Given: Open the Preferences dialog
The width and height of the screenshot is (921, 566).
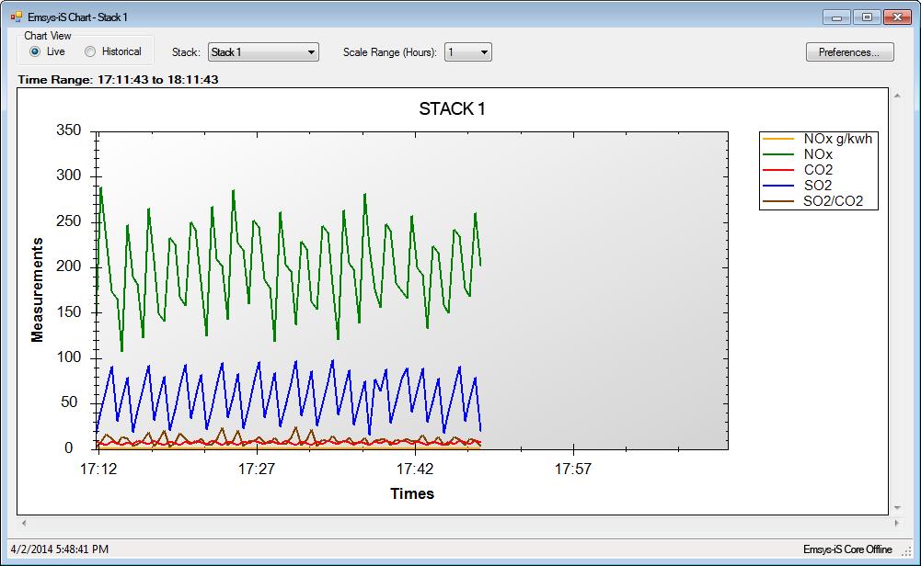Looking at the screenshot, I should [848, 51].
